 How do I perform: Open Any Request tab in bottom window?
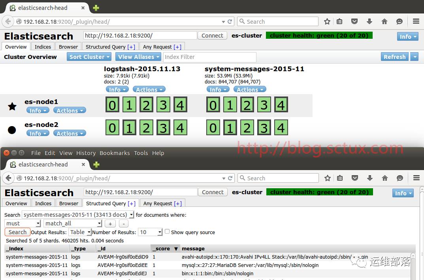coord(162,203)
